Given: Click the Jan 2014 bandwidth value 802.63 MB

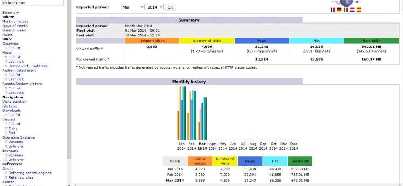Looking at the screenshot, I should click(x=300, y=169).
